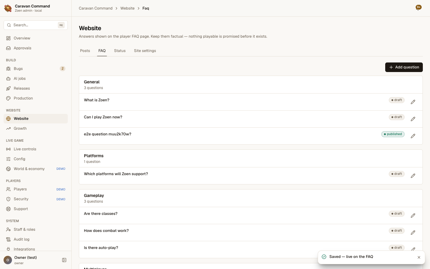Navigate to Releases
The height and width of the screenshot is (269, 430).
pos(36,88)
